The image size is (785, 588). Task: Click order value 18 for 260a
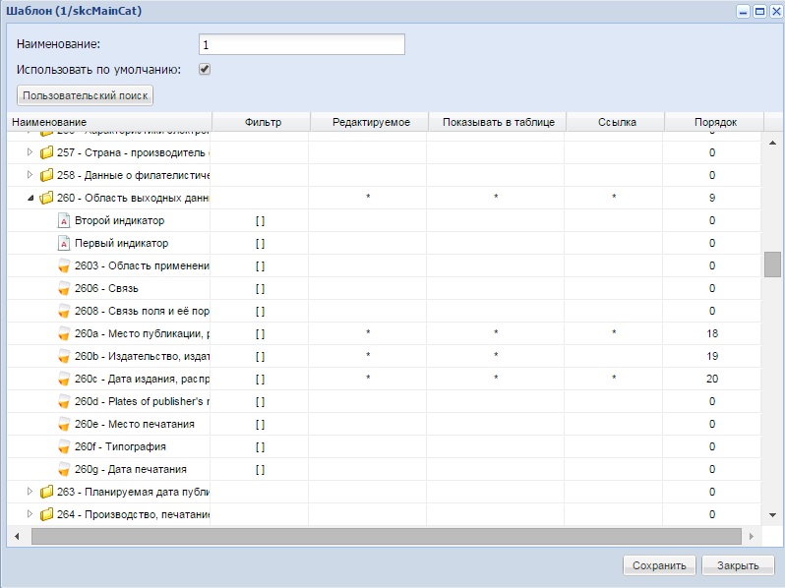(712, 333)
